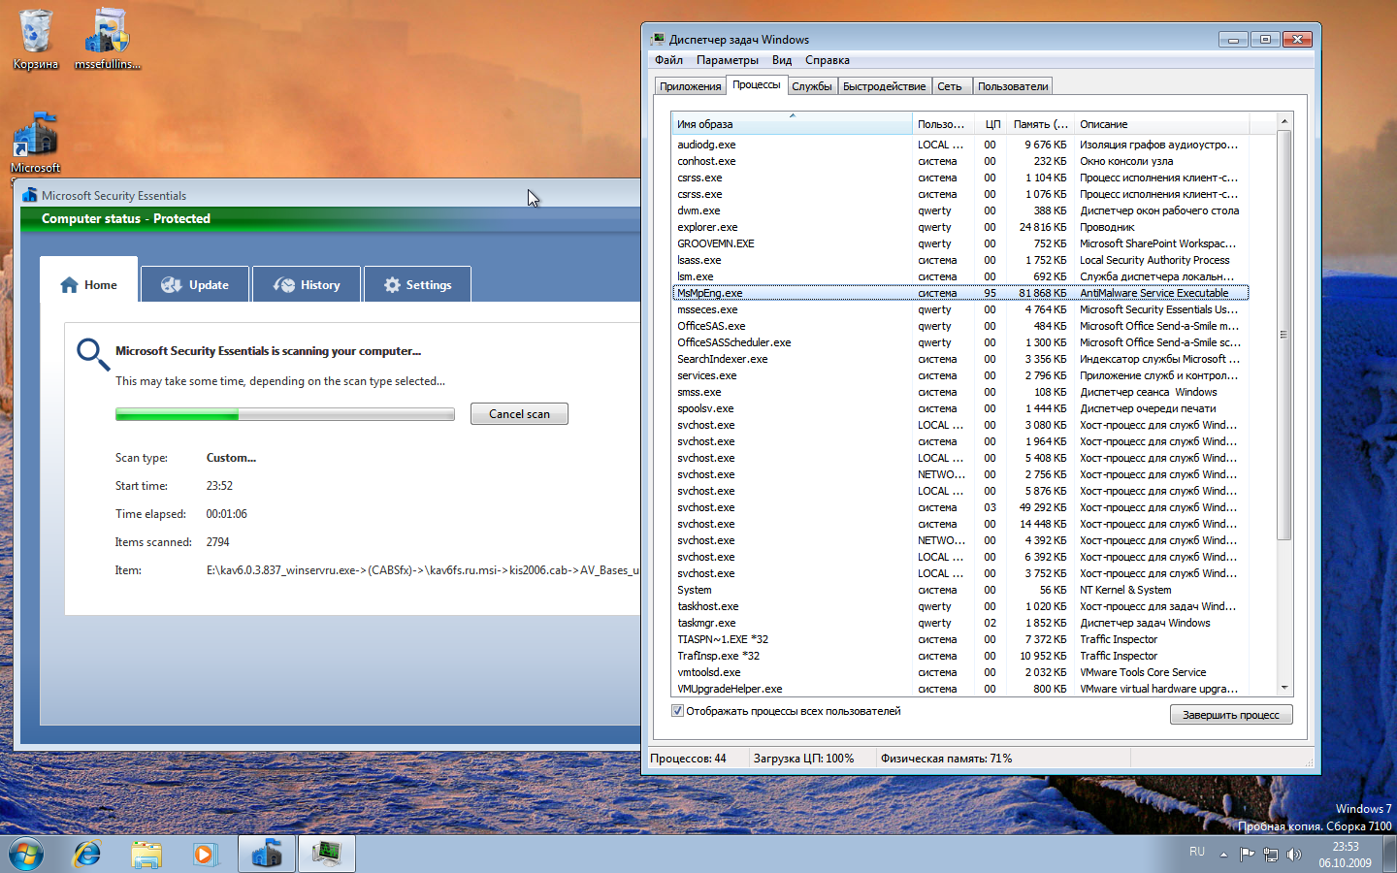This screenshot has height=873, width=1397.
Task: Open the RU language selector
Action: pyautogui.click(x=1197, y=852)
